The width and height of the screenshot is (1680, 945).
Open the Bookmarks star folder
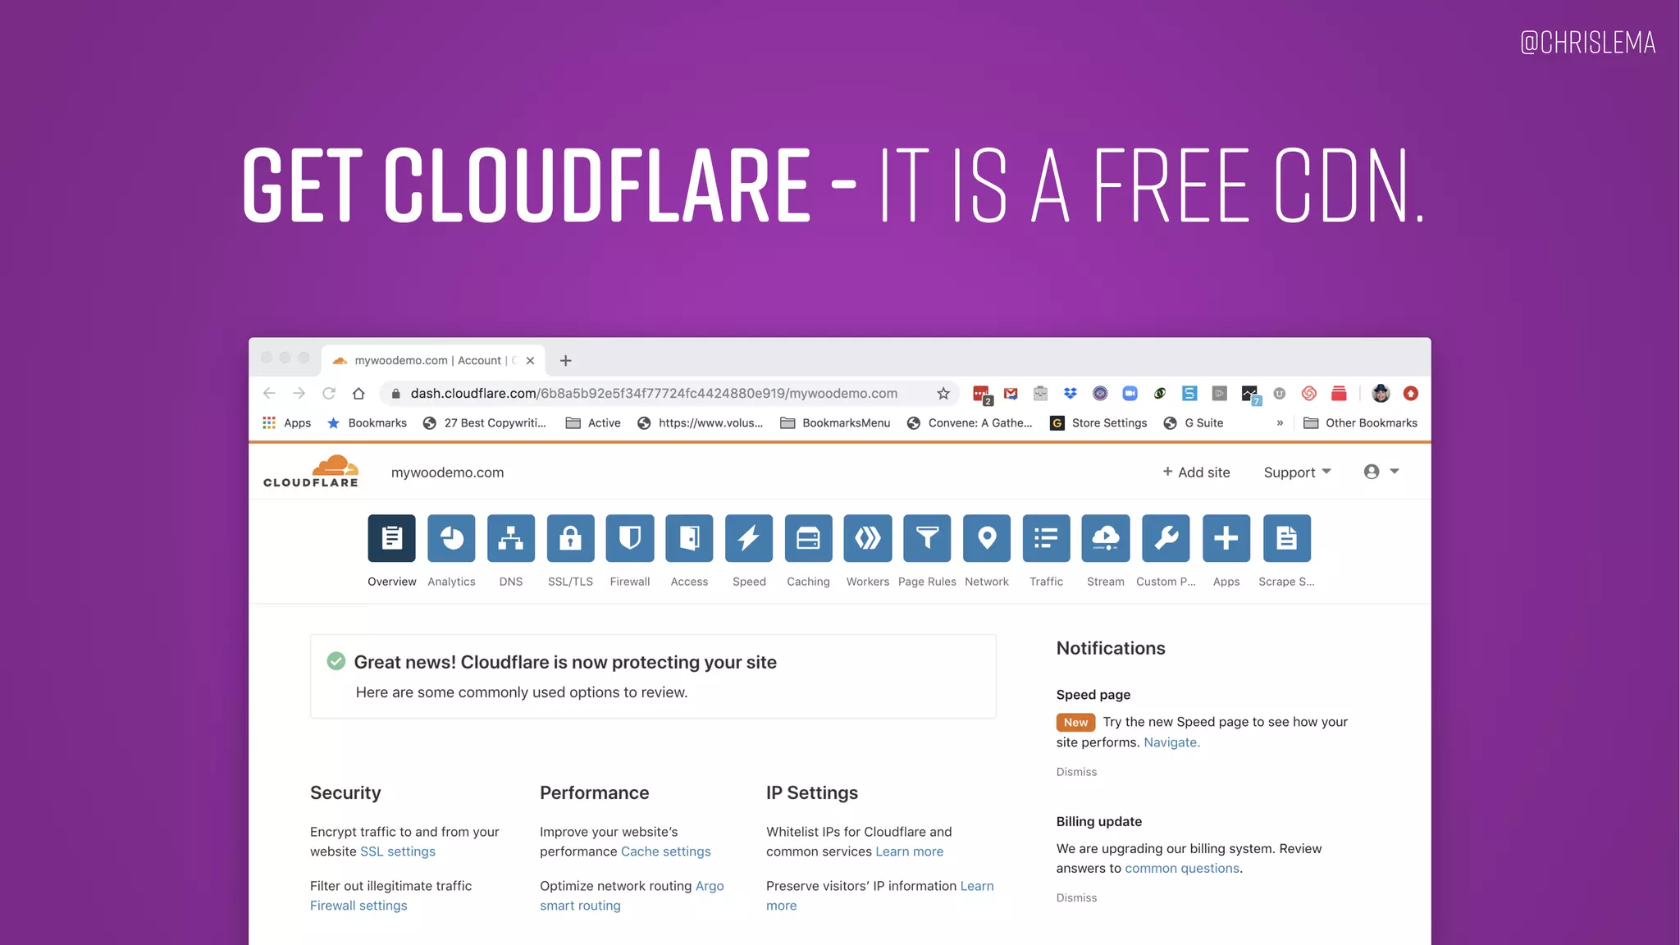pos(367,422)
